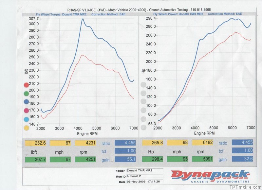Click the ratio label in torque panel

pos(106,144)
